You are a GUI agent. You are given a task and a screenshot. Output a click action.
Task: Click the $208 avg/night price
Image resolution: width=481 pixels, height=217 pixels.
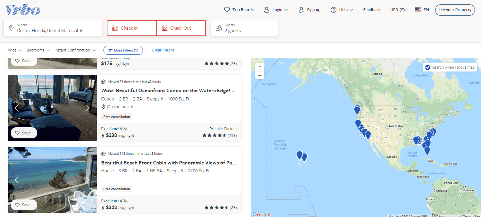(x=118, y=208)
